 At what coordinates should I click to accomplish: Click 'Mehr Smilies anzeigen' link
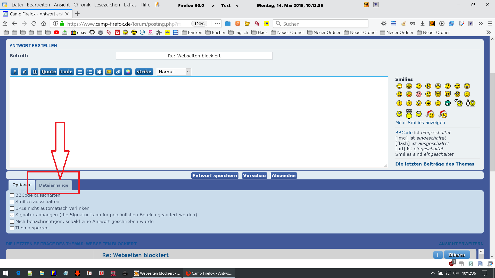420,123
